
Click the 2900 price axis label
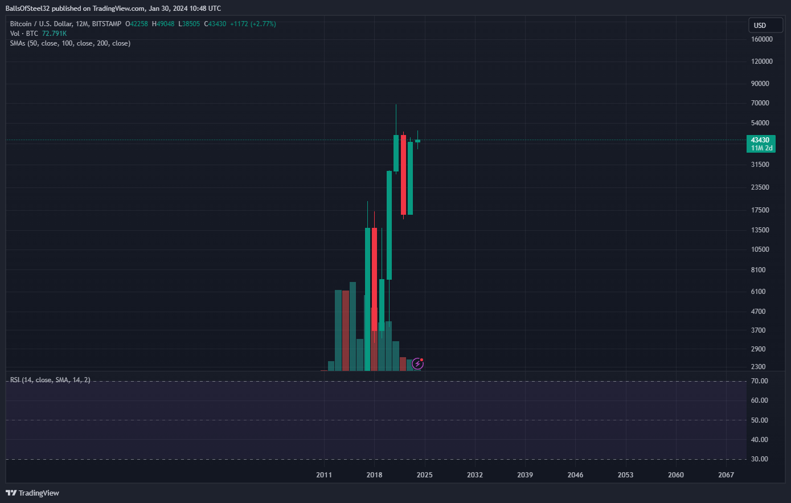click(x=759, y=349)
